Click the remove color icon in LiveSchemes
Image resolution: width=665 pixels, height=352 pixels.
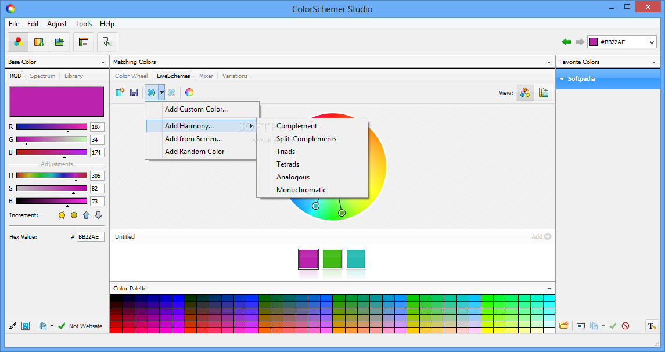click(172, 92)
